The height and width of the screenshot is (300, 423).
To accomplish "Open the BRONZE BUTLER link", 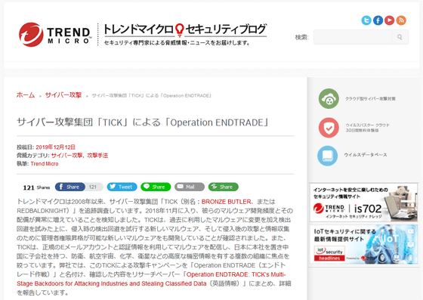I will (226, 202).
